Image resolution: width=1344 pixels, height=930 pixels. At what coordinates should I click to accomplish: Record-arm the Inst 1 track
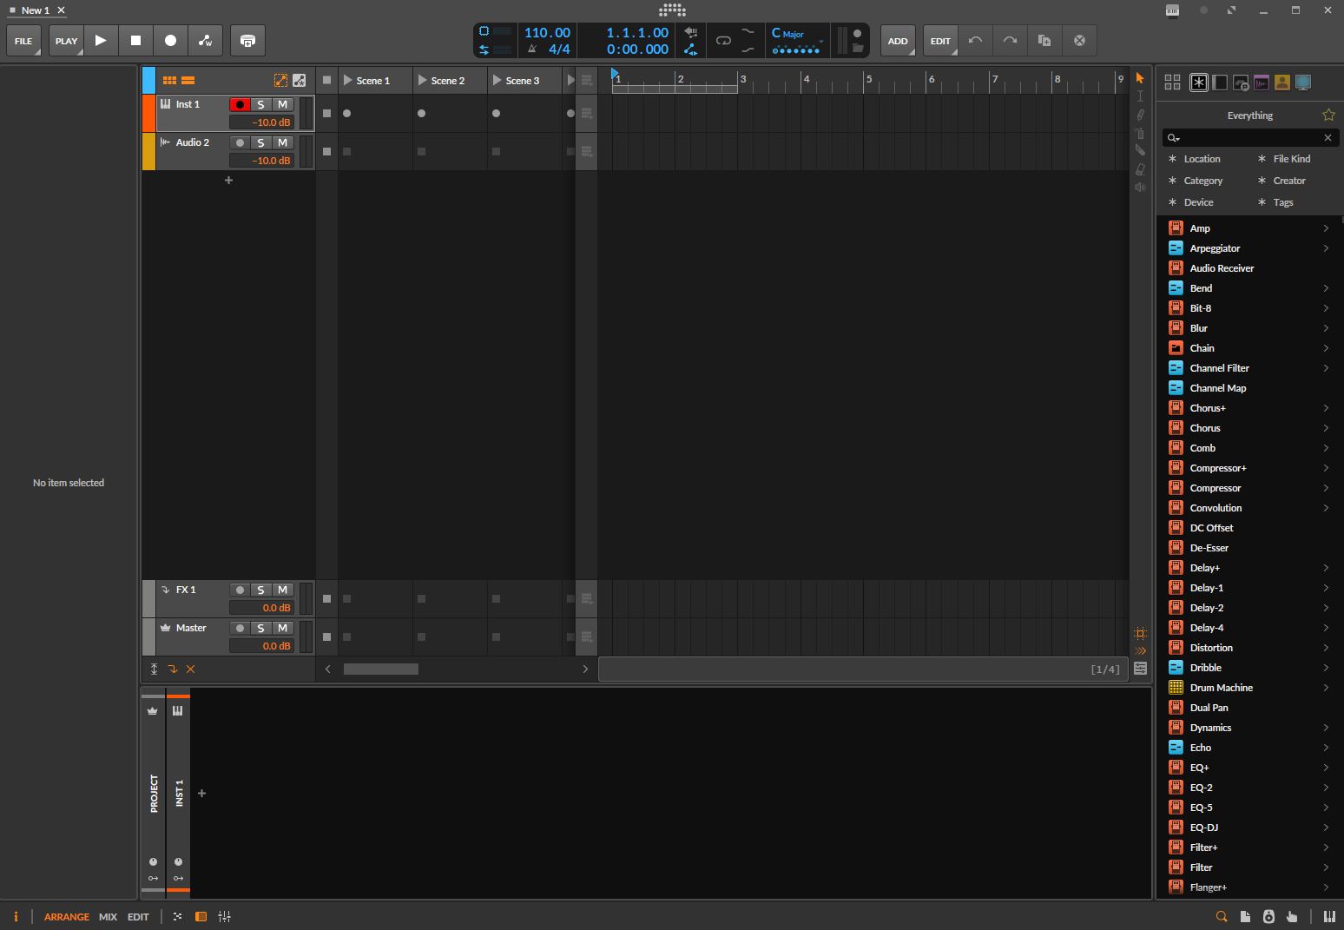coord(240,104)
